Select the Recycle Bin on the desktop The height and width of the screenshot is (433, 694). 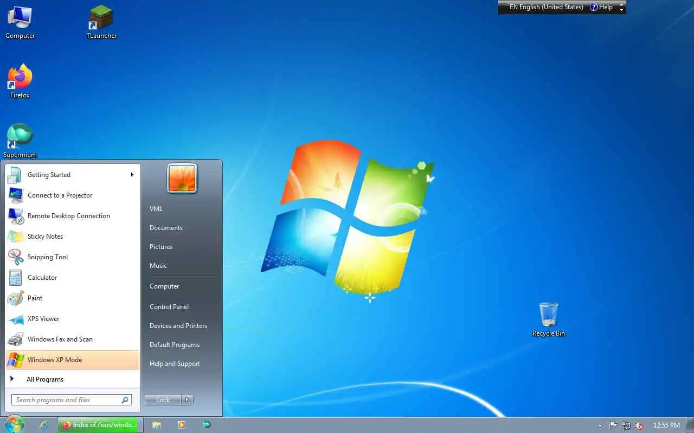[x=548, y=320]
